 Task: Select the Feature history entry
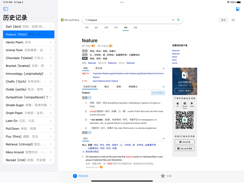(x=29, y=35)
